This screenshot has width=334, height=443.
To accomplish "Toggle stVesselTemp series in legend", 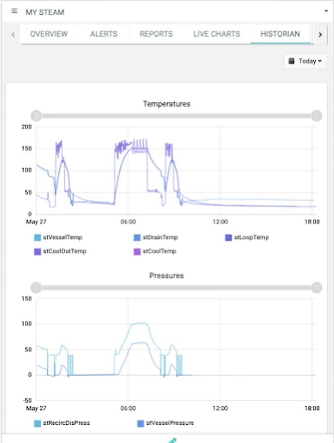I will 58,237.
